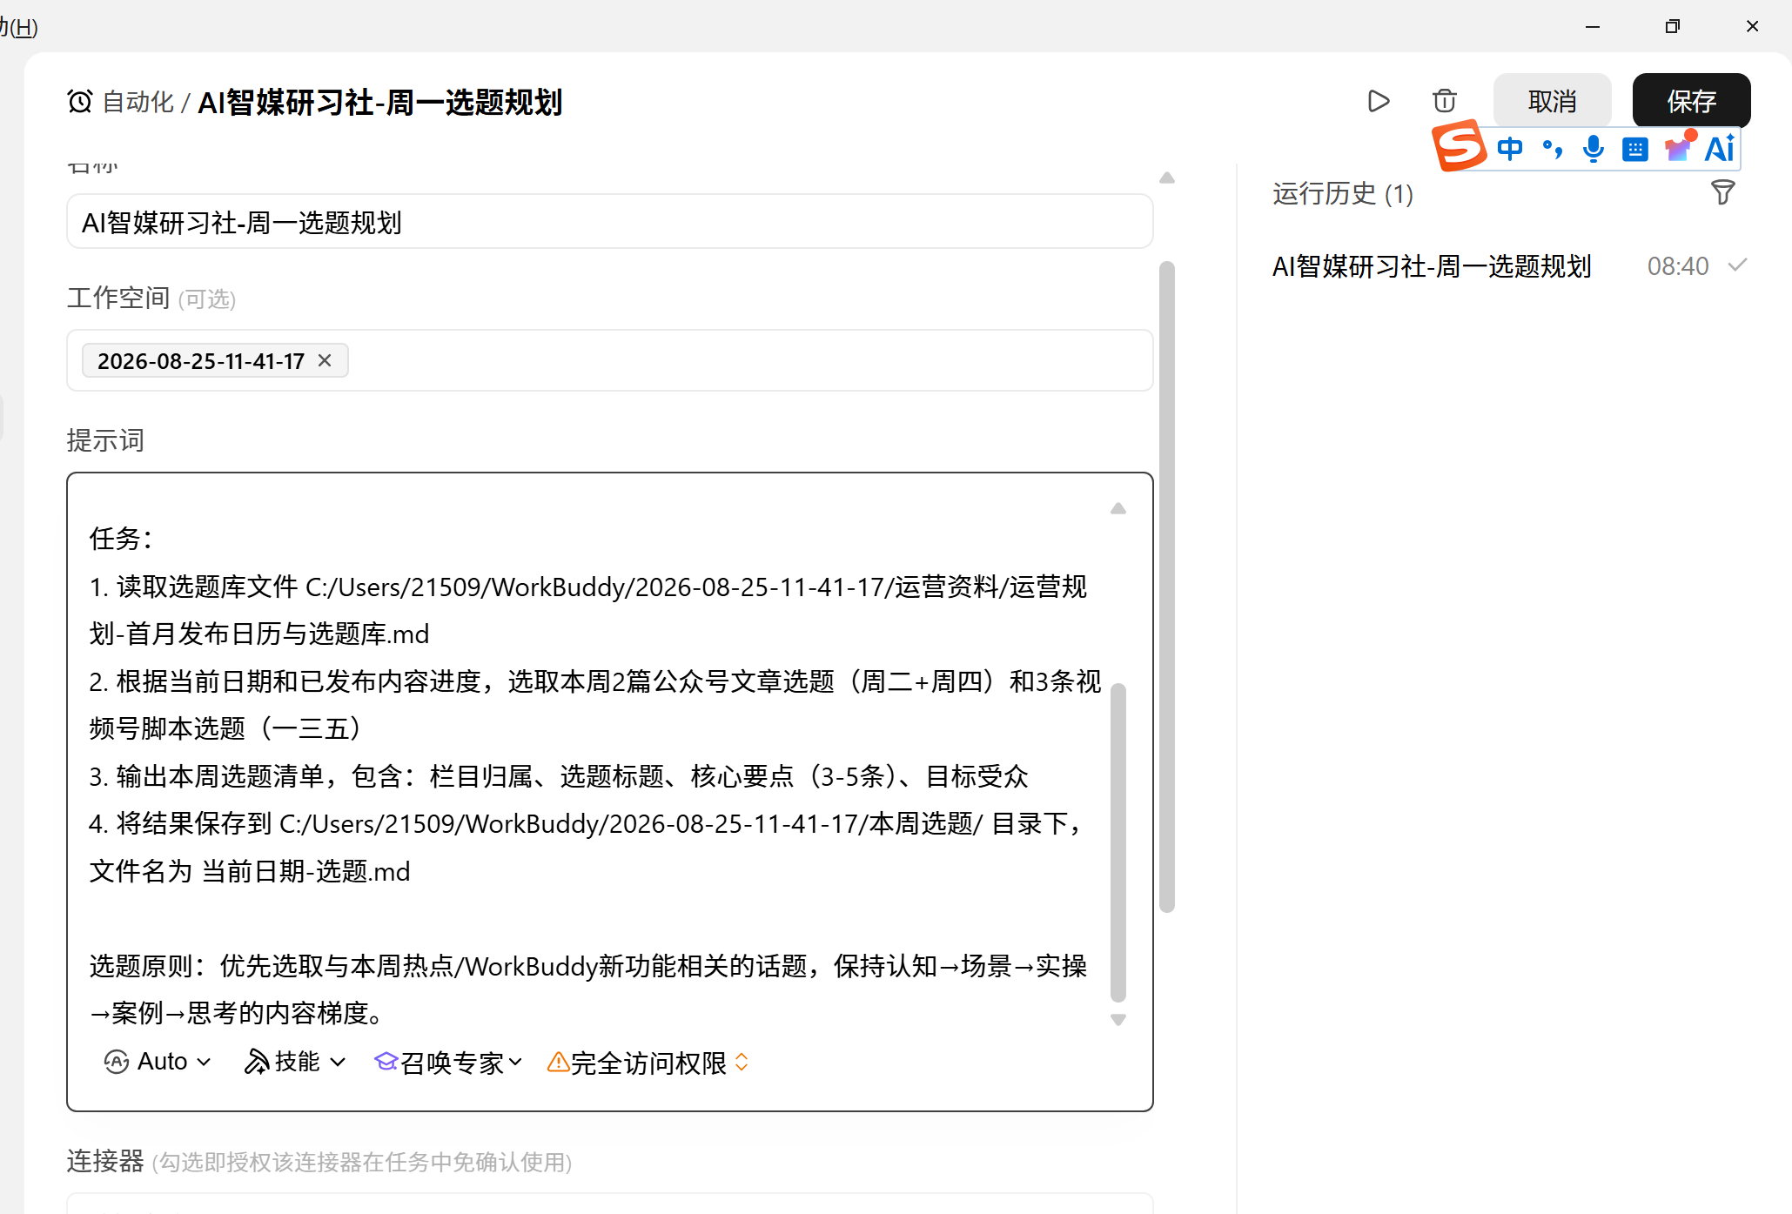The height and width of the screenshot is (1214, 1792).
Task: Open the 召唤专家 dropdown
Action: [x=448, y=1062]
